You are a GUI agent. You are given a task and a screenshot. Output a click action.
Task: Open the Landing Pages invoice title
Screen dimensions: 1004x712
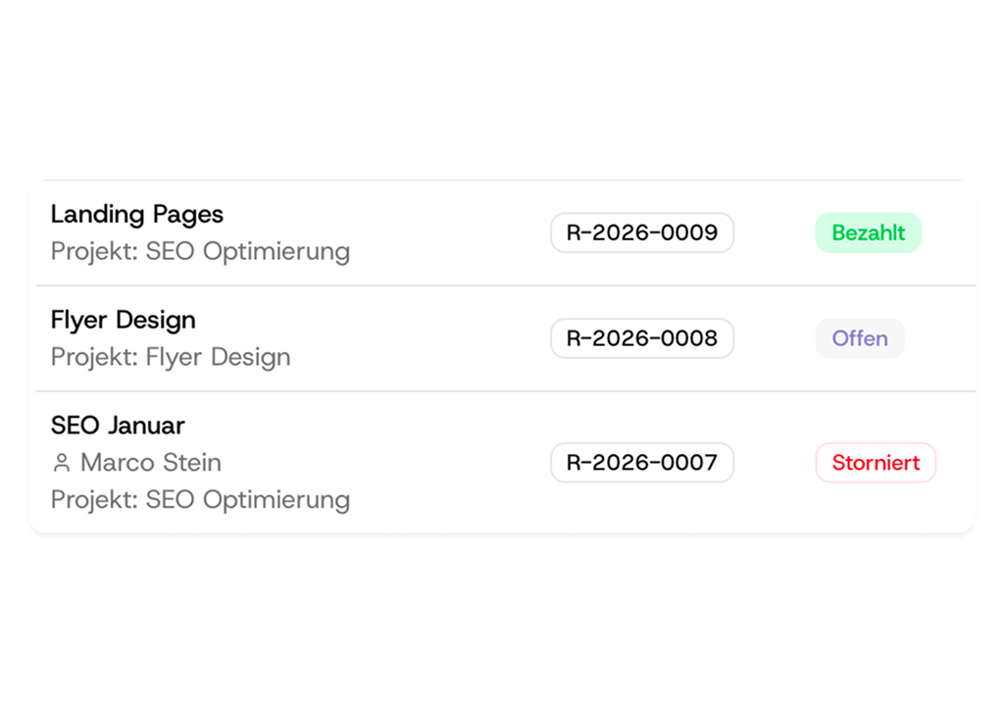pos(137,215)
